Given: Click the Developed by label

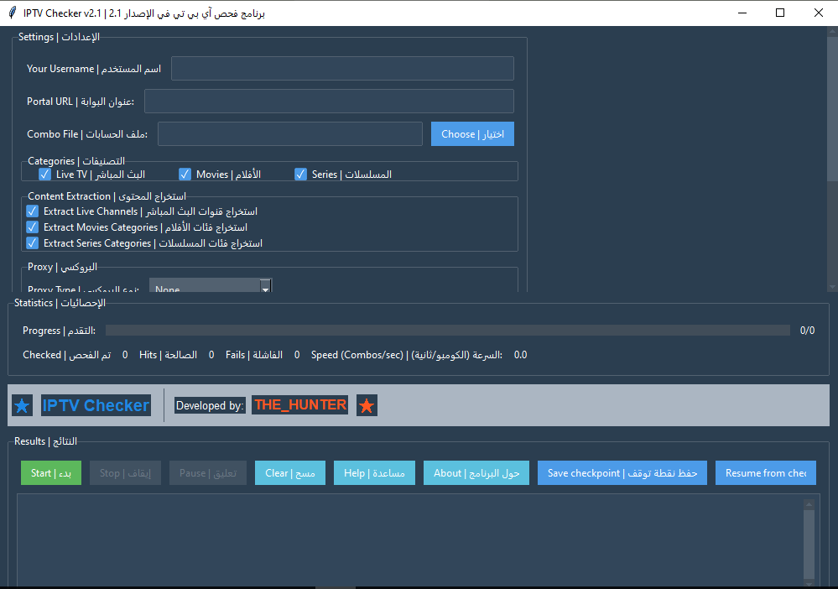Looking at the screenshot, I should coord(210,406).
